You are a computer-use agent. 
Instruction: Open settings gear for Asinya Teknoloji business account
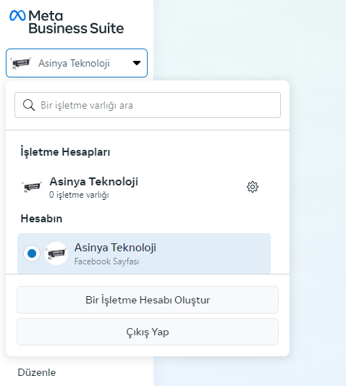tap(253, 187)
